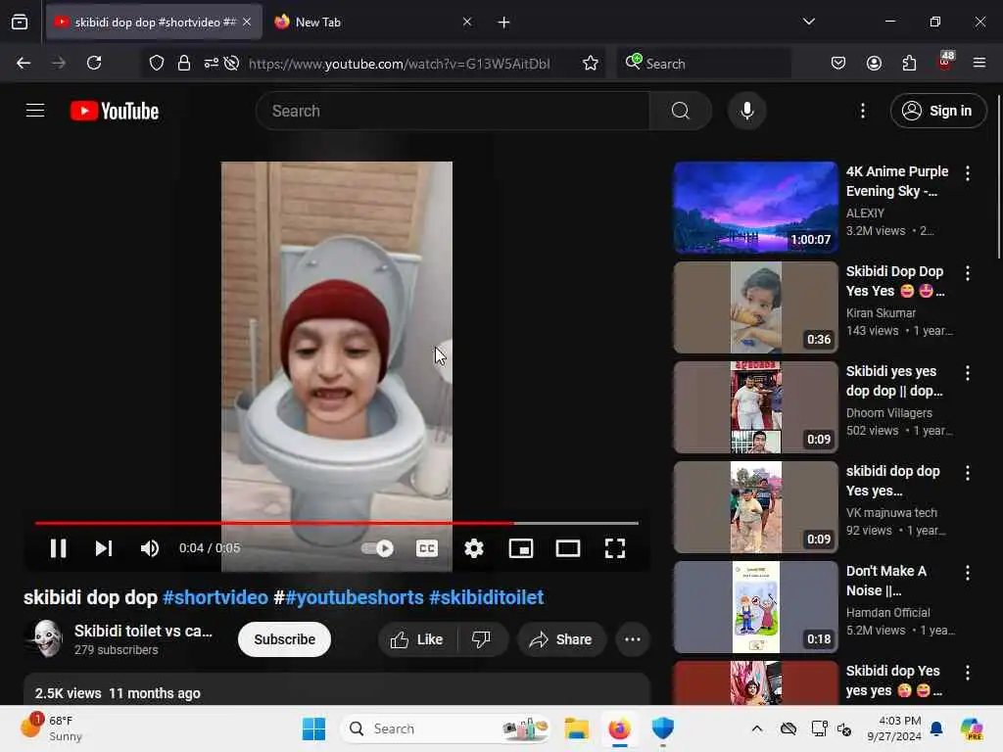Open site permissions icon in address bar
The image size is (1003, 752).
pyautogui.click(x=212, y=63)
